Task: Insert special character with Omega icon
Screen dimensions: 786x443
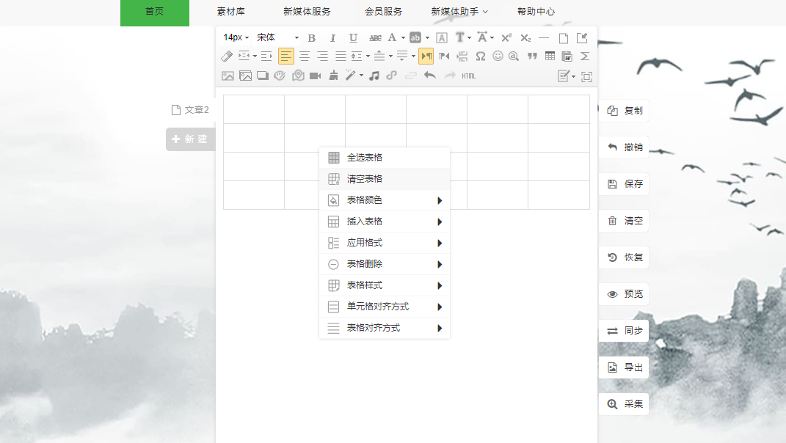Action: pyautogui.click(x=480, y=56)
